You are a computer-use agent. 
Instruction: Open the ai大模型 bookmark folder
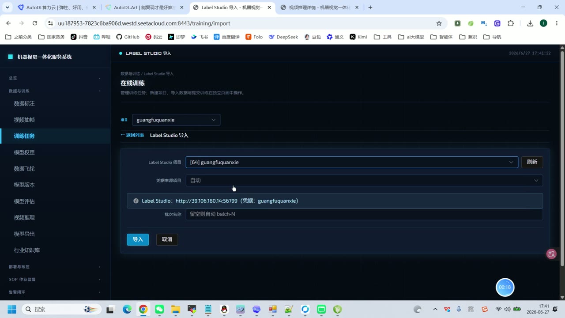[x=411, y=37]
